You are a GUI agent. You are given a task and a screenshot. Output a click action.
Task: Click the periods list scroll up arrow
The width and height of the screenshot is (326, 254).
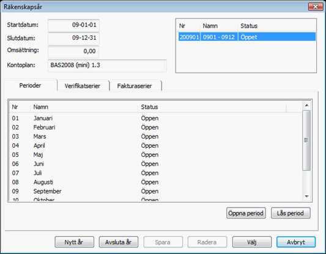(x=306, y=106)
